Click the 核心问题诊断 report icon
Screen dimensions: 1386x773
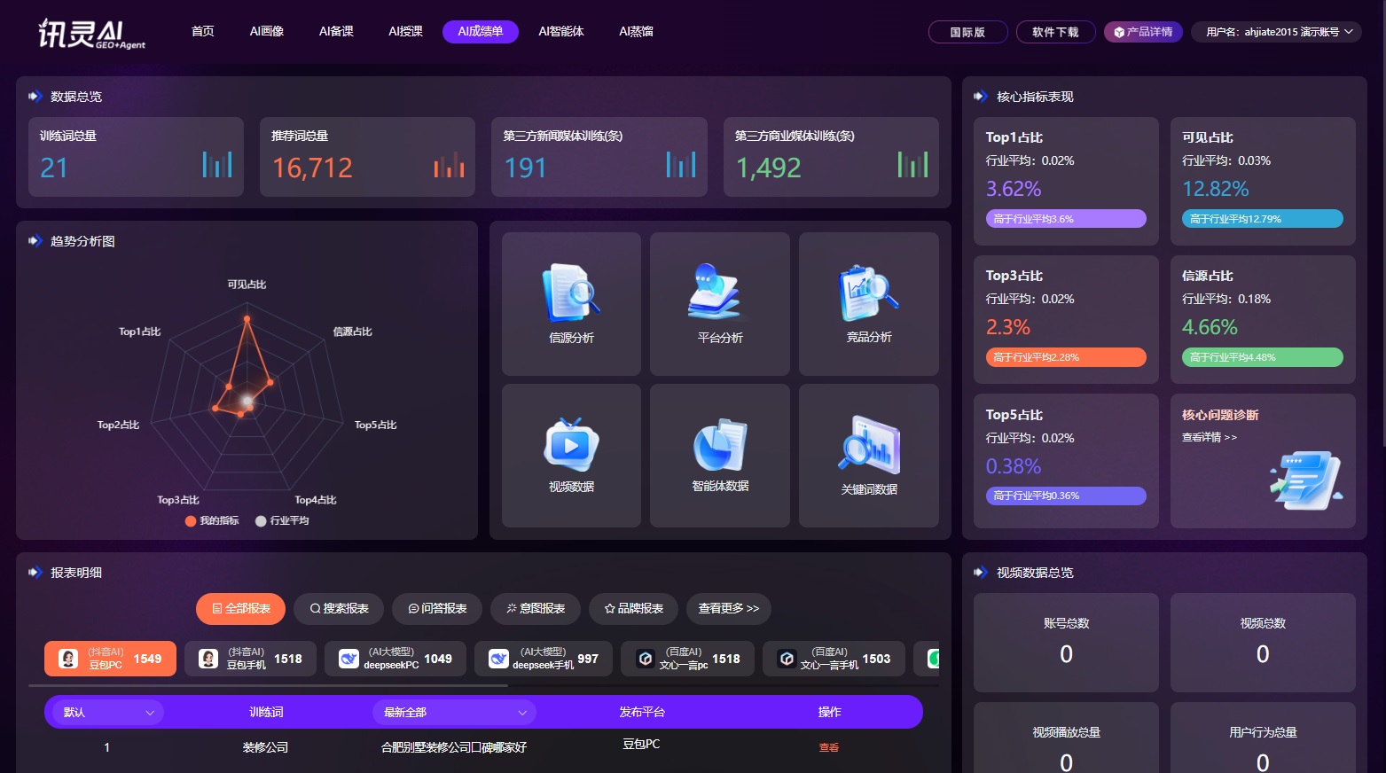(x=1304, y=480)
